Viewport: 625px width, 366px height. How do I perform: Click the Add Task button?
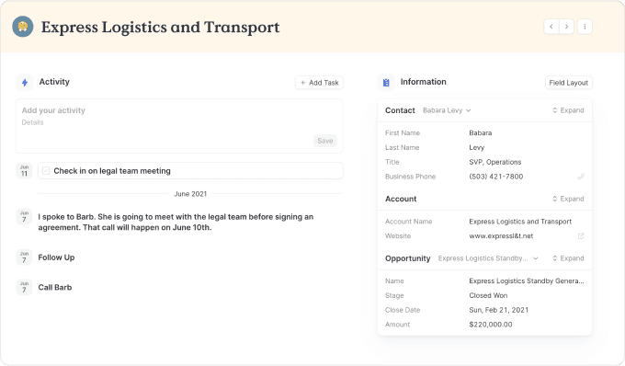tap(319, 83)
